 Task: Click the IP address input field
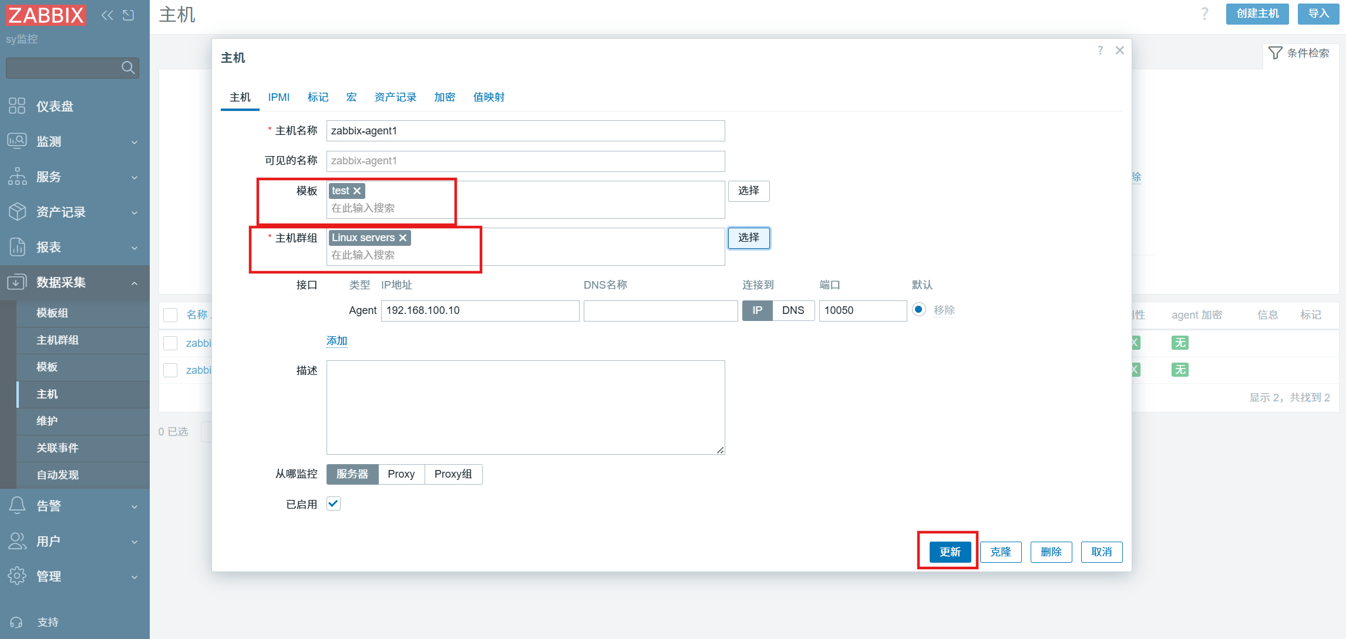[480, 310]
